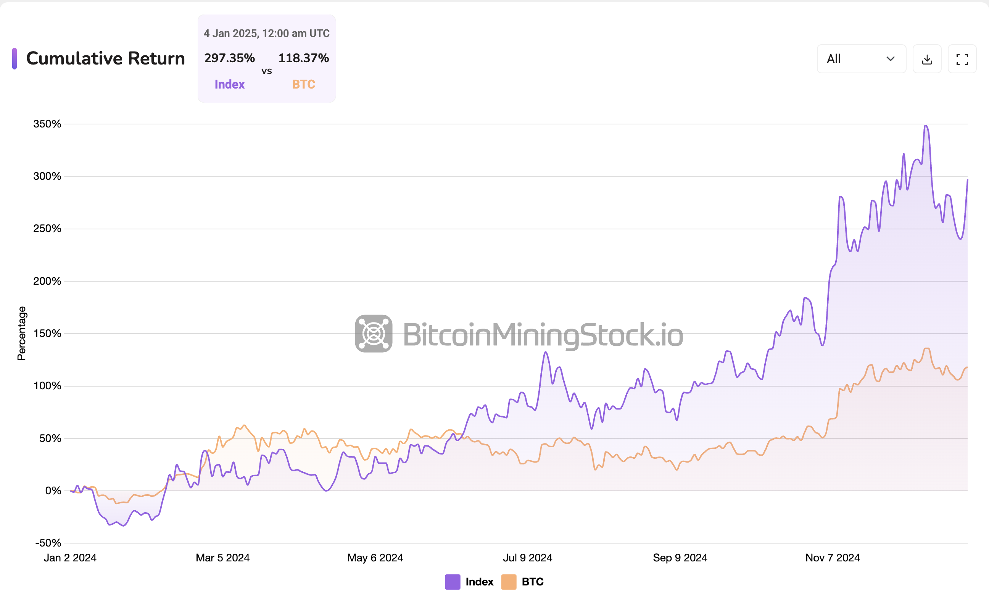Click the BitcoinMiningStock.io watermark logo icon
This screenshot has height=603, width=989.
click(373, 334)
